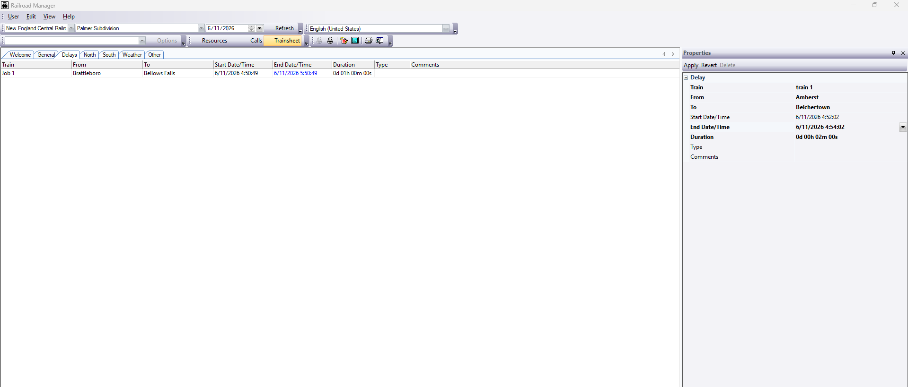908x387 pixels.
Task: Switch to the General tab
Action: (46, 55)
